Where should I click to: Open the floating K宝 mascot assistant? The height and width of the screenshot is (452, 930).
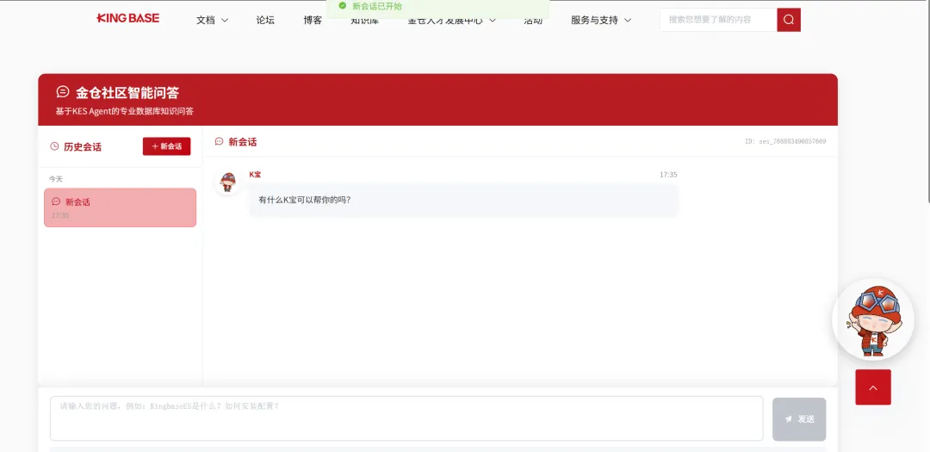coord(873,319)
